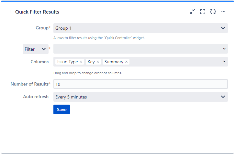Open the Filter type selector dropdown
Viewport: 235px width, 155px height.
click(36, 49)
